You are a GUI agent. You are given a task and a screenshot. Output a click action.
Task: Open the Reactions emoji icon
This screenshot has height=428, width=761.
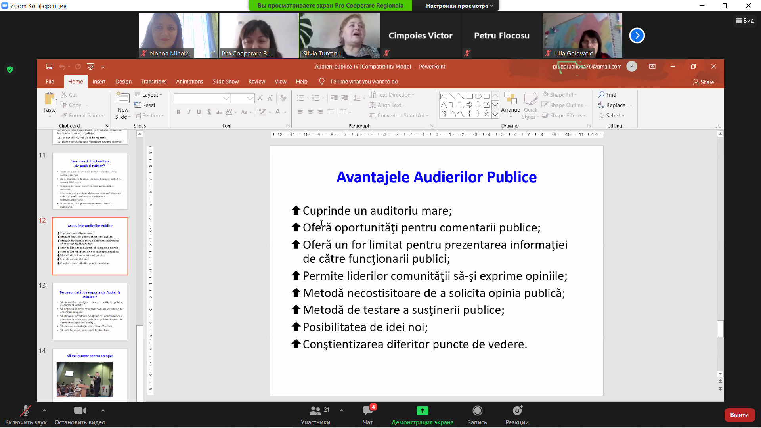pos(517,411)
